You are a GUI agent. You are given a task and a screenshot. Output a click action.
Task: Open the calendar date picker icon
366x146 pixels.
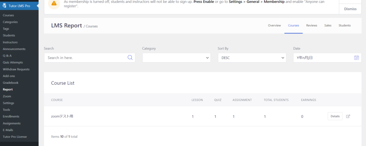[x=356, y=58]
